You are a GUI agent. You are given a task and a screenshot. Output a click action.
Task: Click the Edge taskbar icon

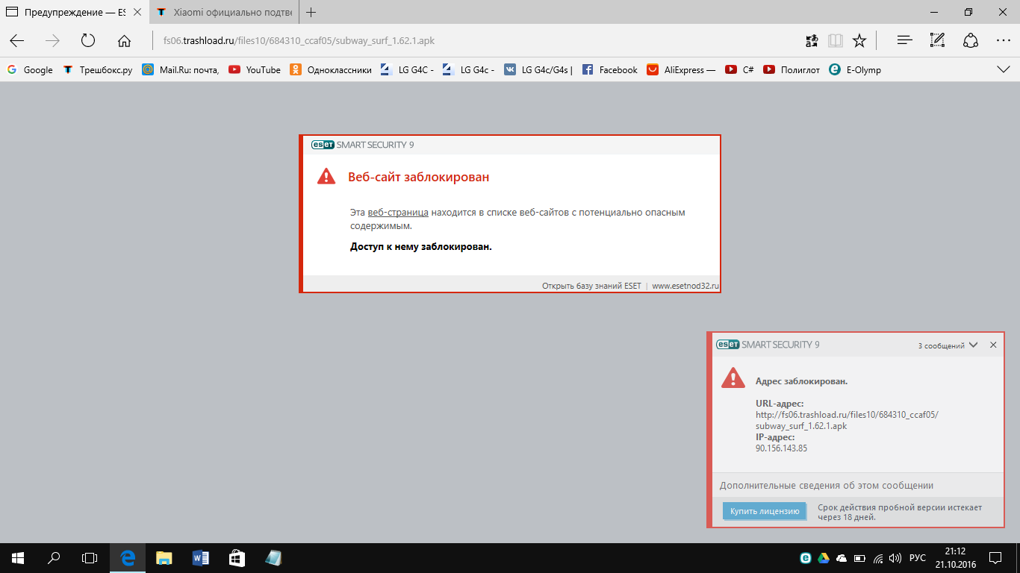click(x=128, y=557)
